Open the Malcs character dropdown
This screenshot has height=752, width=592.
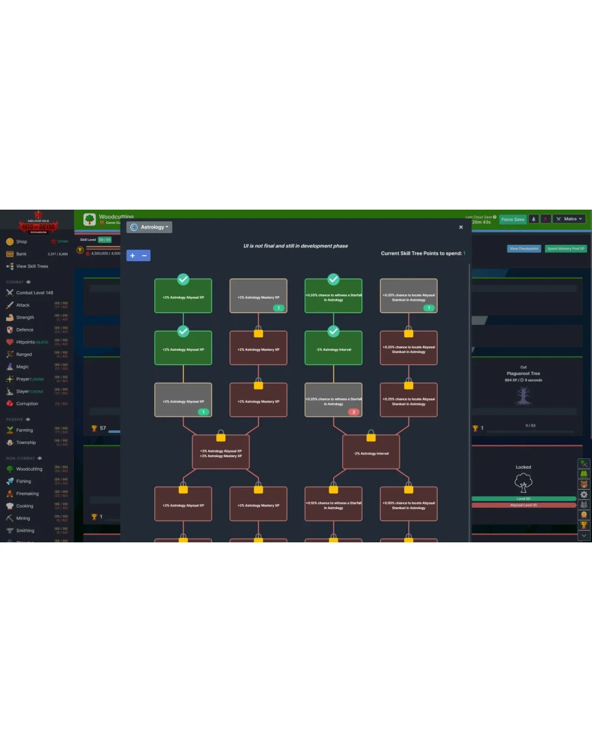click(571, 219)
